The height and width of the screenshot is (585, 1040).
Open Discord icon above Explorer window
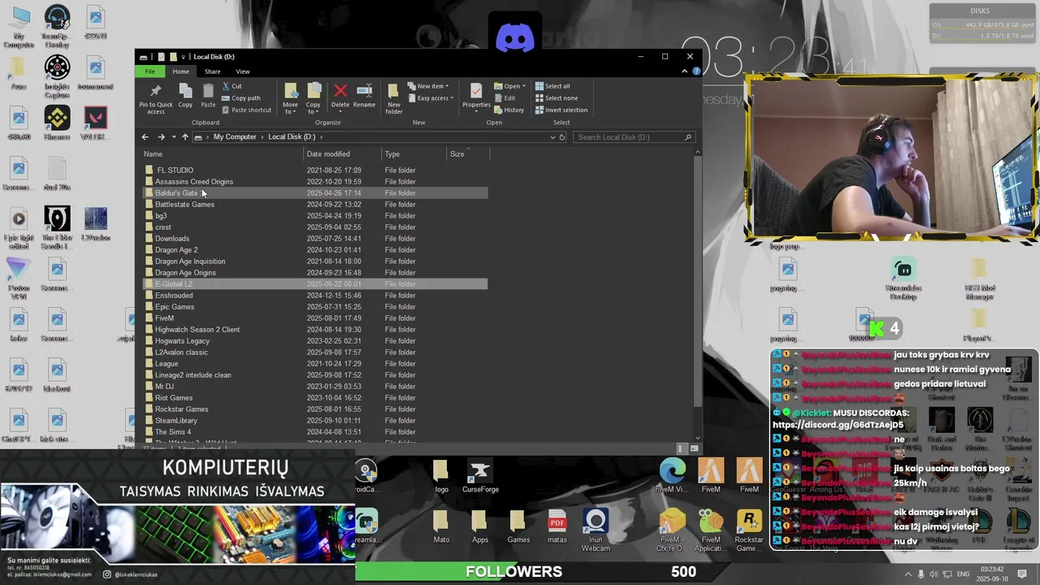pyautogui.click(x=515, y=37)
